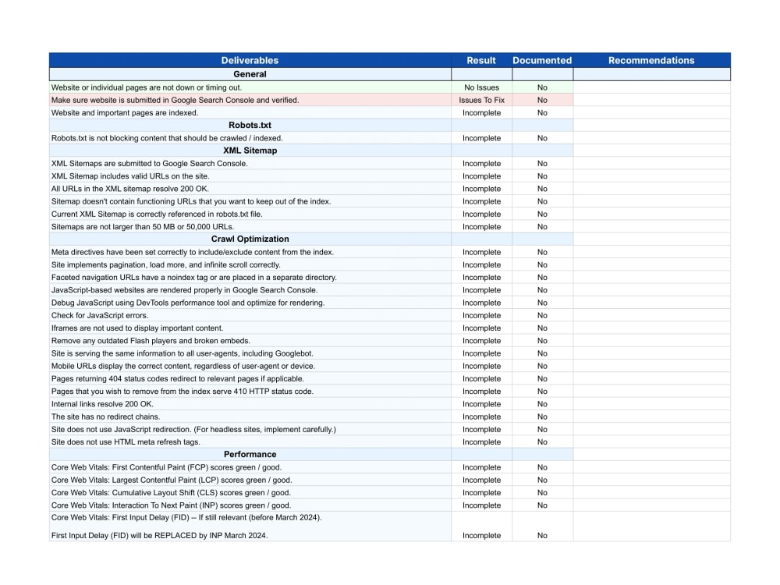Select 'Check for JavaScript errors.' cell
Image resolution: width=780 pixels, height=585 pixels.
tap(250, 315)
